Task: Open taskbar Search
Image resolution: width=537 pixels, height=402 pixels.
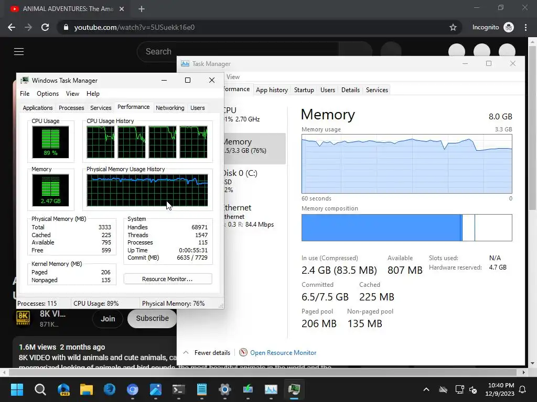Action: click(x=40, y=389)
